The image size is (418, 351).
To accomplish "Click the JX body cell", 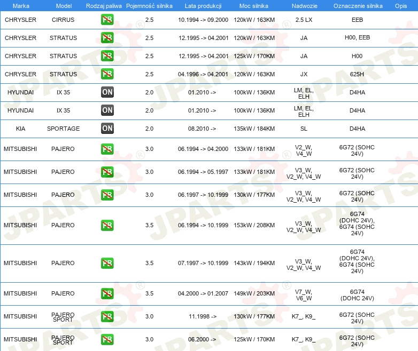I will (304, 74).
